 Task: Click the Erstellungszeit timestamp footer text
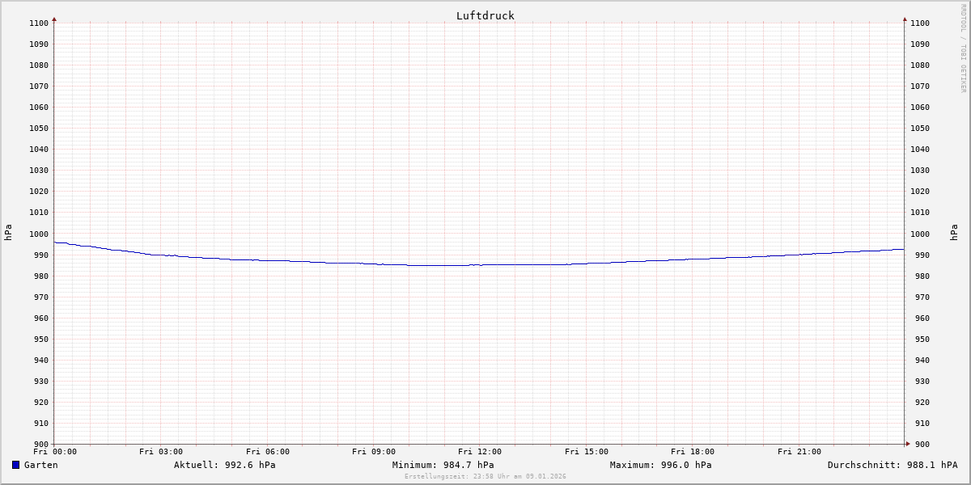[x=485, y=476]
